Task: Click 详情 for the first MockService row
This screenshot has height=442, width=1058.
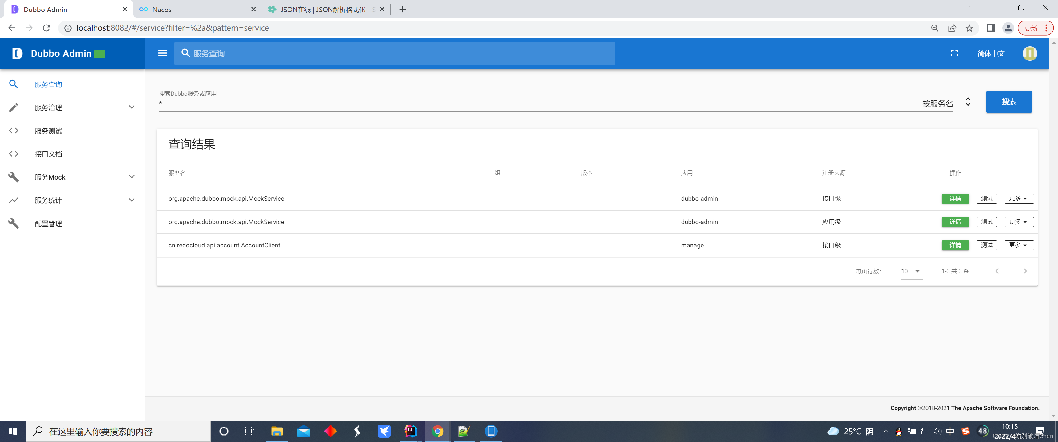Action: [955, 199]
